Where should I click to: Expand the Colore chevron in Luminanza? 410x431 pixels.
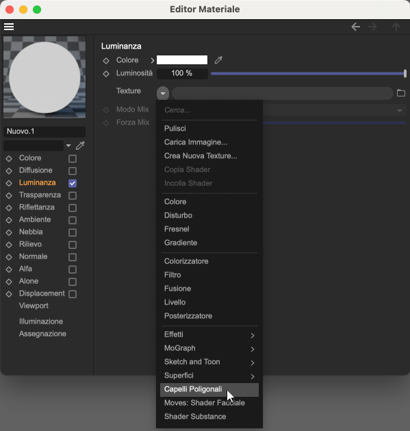pos(153,60)
